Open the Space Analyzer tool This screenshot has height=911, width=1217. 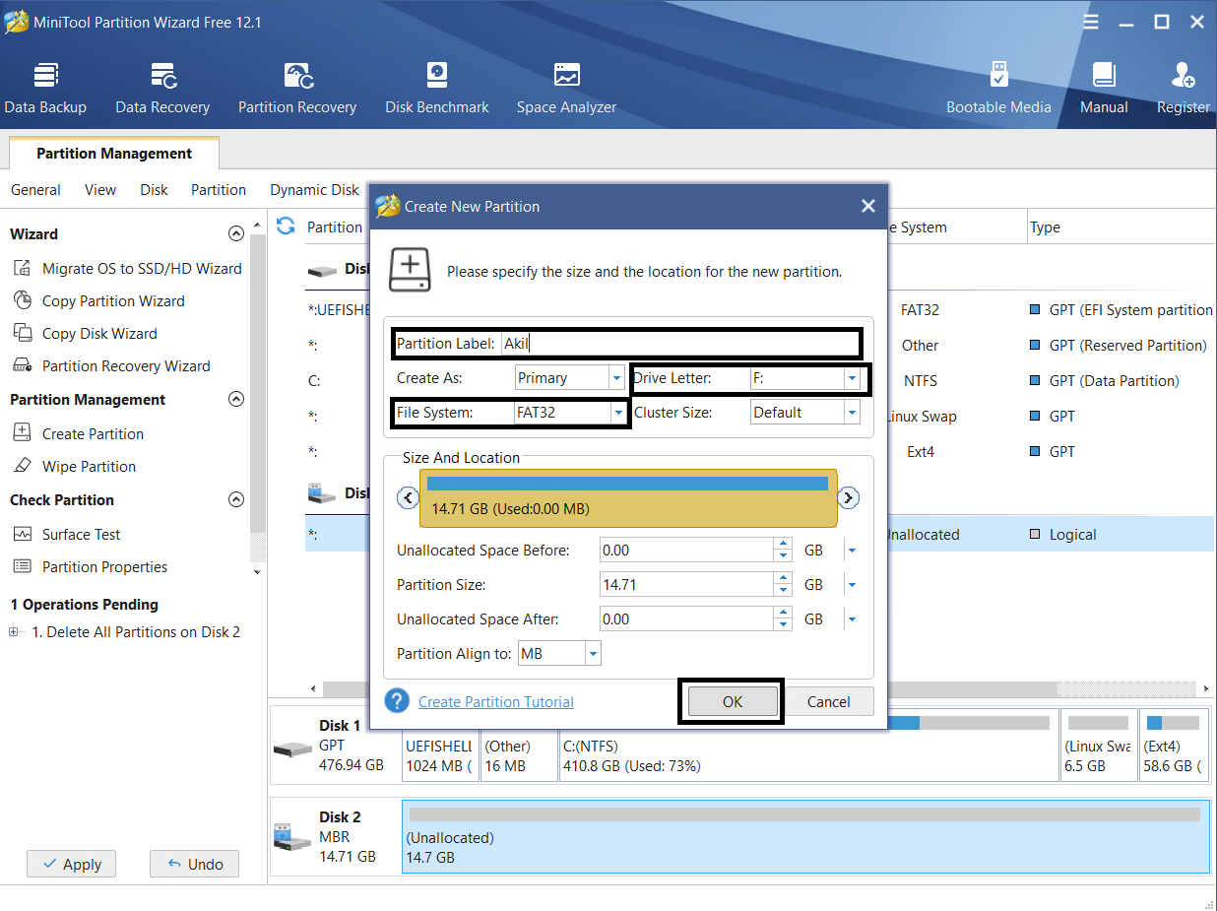566,88
